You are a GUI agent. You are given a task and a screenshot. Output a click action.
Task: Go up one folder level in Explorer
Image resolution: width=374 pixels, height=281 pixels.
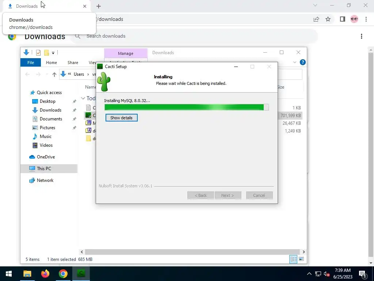click(x=54, y=74)
